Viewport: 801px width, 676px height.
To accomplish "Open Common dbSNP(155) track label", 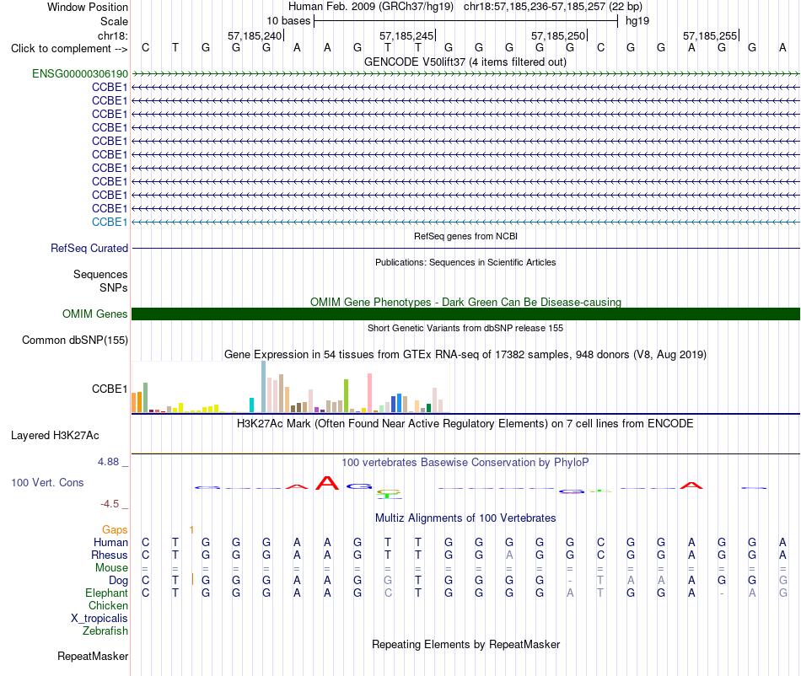I will [75, 340].
